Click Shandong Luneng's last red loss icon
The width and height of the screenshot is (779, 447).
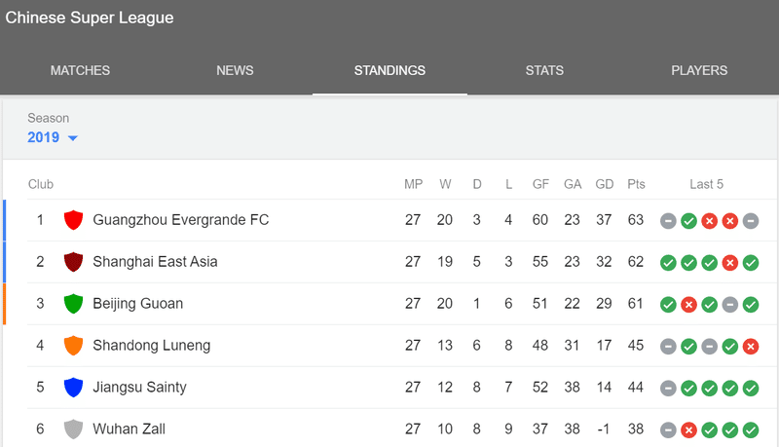(x=751, y=346)
